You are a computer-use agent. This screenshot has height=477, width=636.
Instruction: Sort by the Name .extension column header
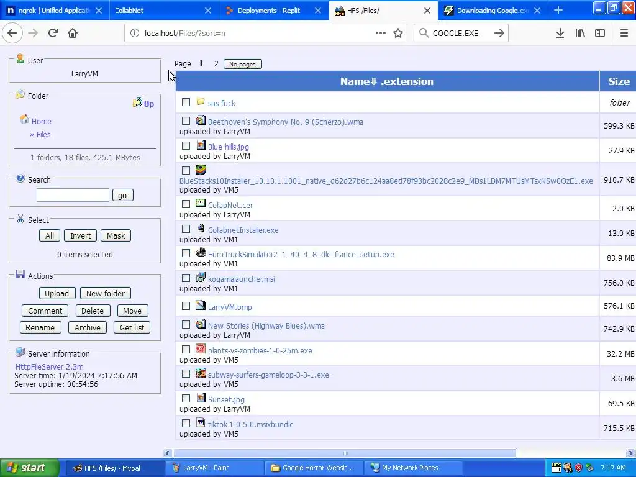click(x=387, y=81)
